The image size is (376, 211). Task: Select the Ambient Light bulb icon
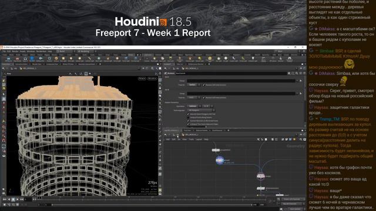pyautogui.click(x=253, y=58)
